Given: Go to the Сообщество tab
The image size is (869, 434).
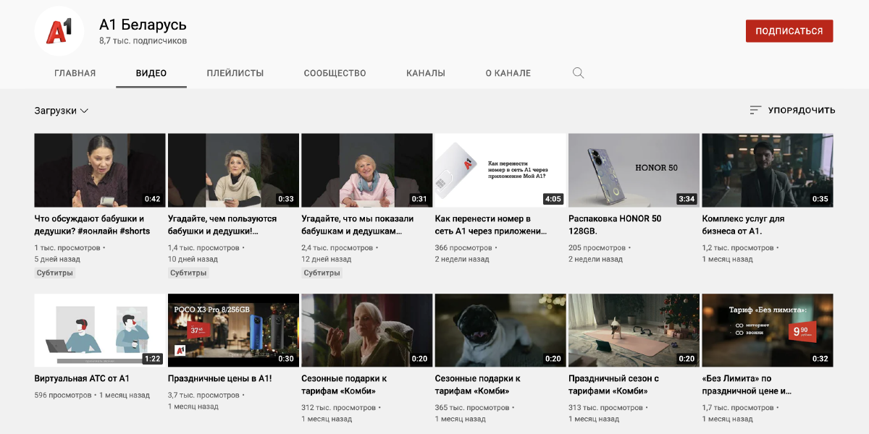Looking at the screenshot, I should [x=335, y=73].
